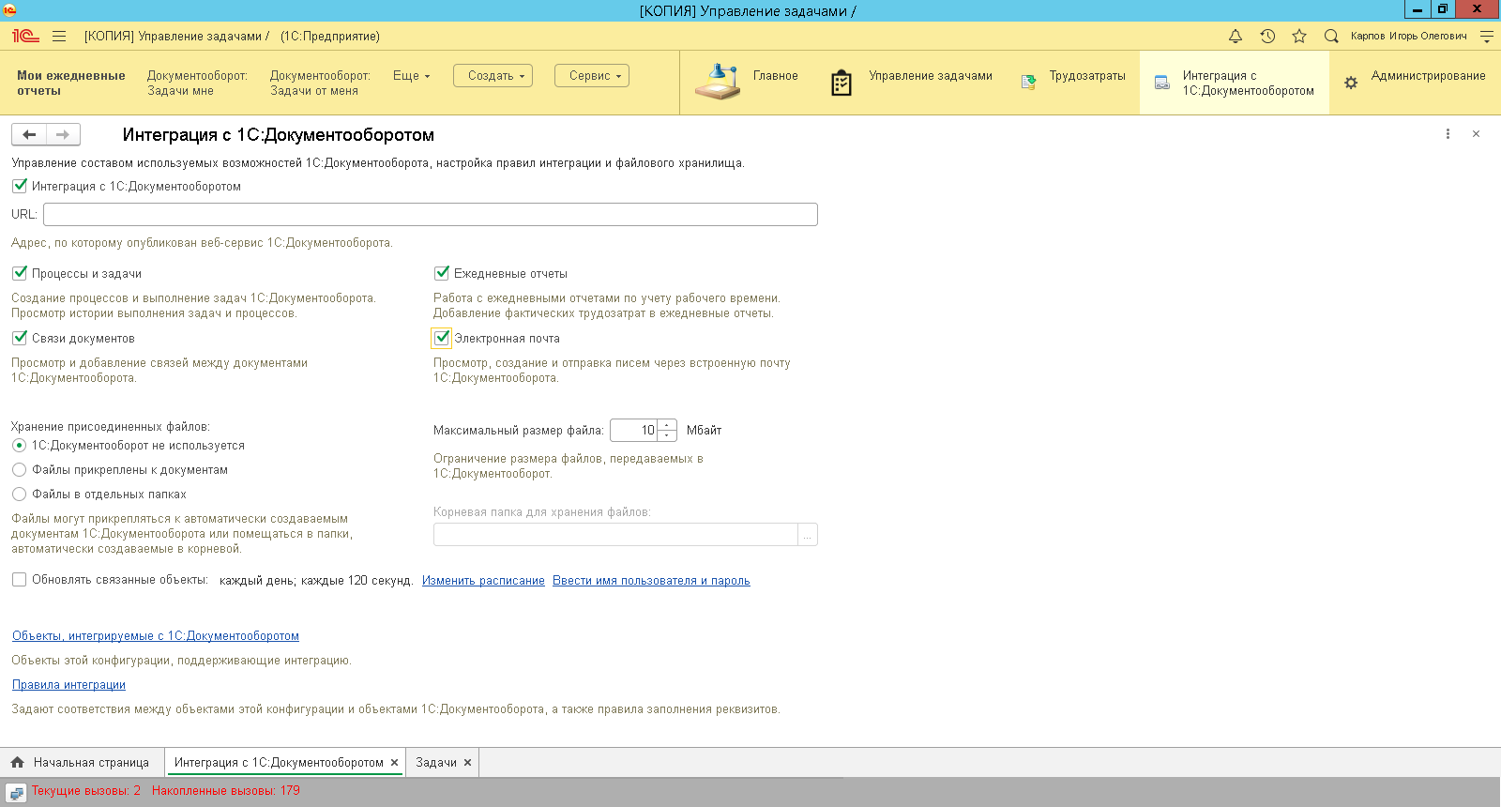This screenshot has height=807, width=1501.
Task: Close the Задачи tab
Action: coord(468,763)
